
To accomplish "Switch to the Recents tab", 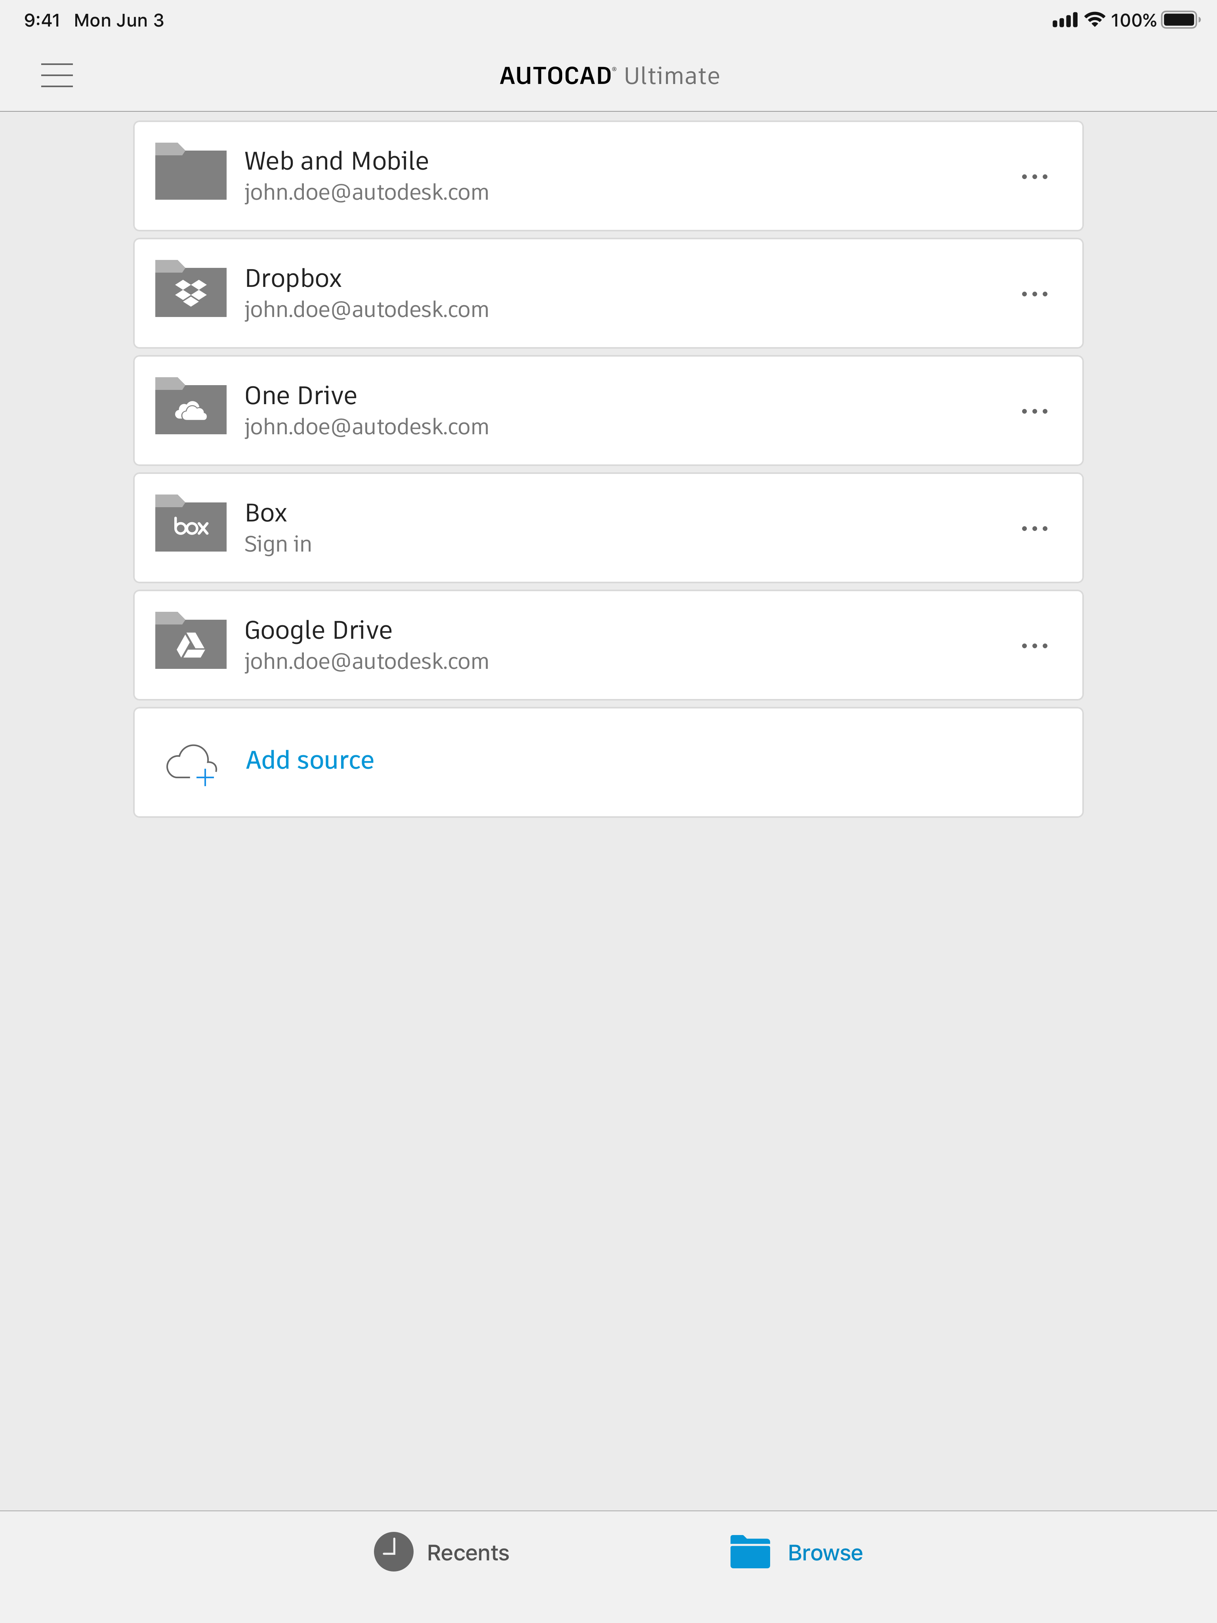I will [x=442, y=1552].
